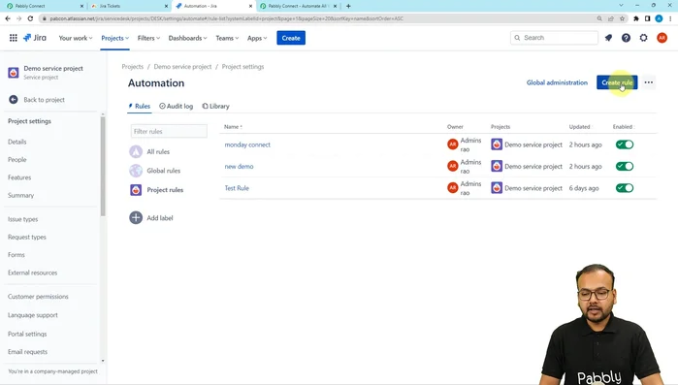This screenshot has width=678, height=385.
Task: Click owner avatar in Test Rule row
Action: (x=452, y=188)
